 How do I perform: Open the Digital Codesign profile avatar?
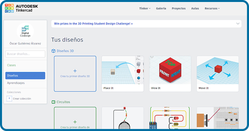tap(25, 31)
